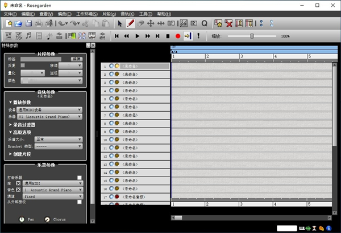Toggle the 打击乐器 checkbox
This screenshot has width=341, height=233.
click(x=80, y=177)
